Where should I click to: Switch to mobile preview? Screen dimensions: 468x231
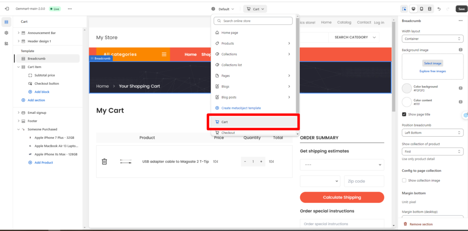421,9
